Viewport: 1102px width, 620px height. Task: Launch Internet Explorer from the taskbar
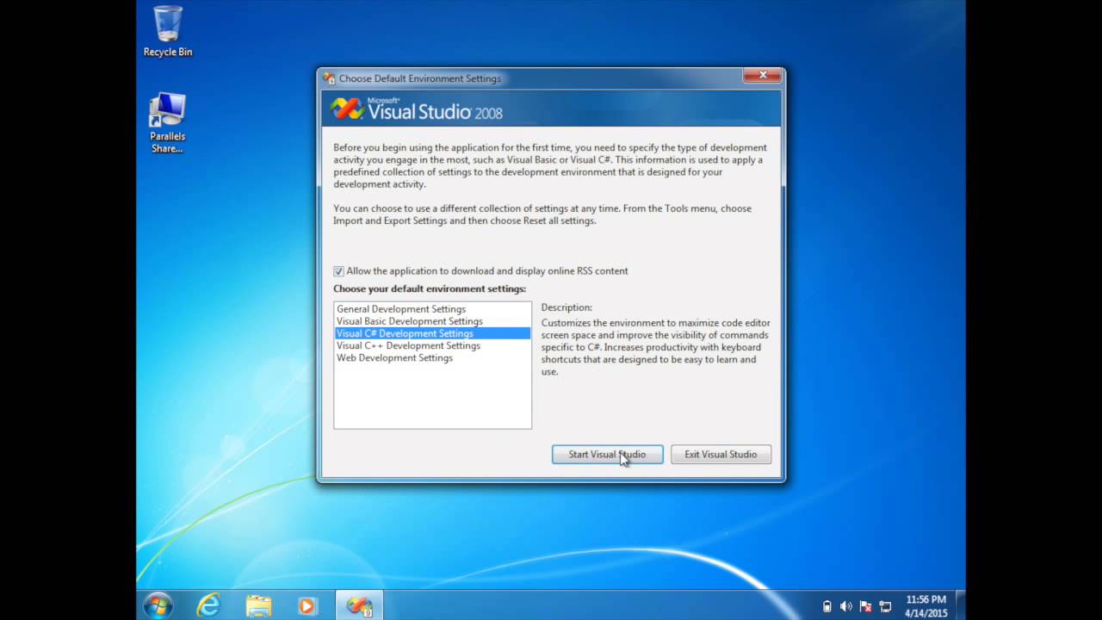(208, 605)
